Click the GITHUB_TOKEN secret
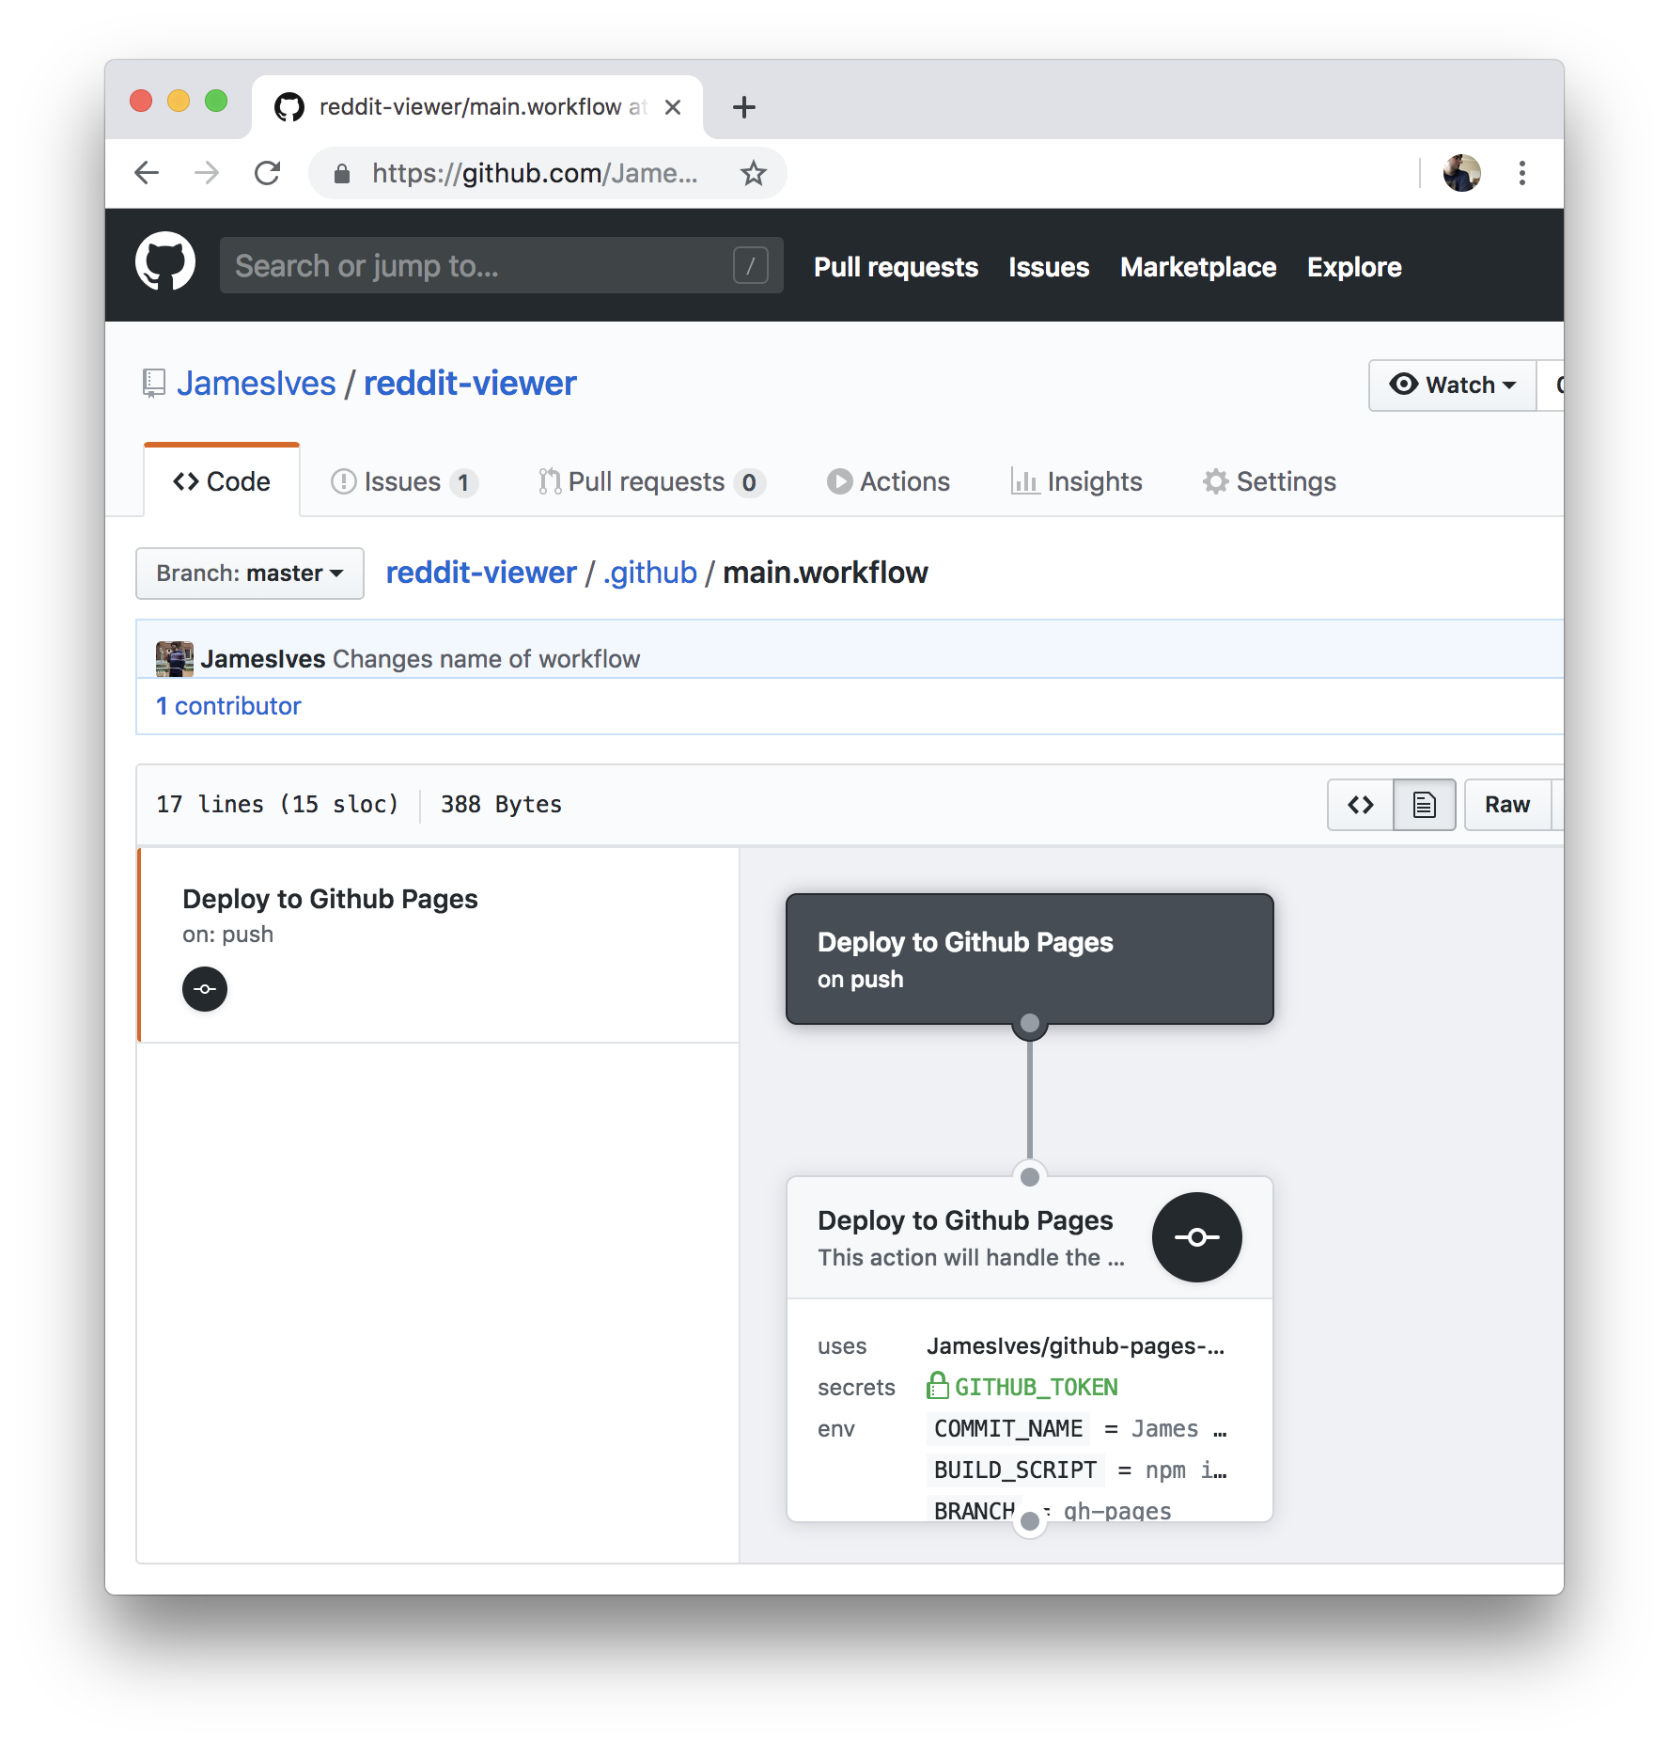 1037,1387
